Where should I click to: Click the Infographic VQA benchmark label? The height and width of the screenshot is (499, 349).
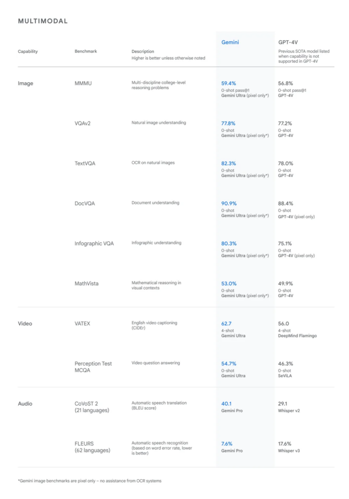click(x=94, y=244)
